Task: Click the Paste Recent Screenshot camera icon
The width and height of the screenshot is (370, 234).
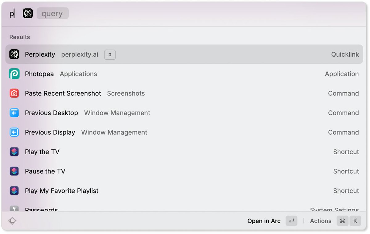Action: pos(14,93)
